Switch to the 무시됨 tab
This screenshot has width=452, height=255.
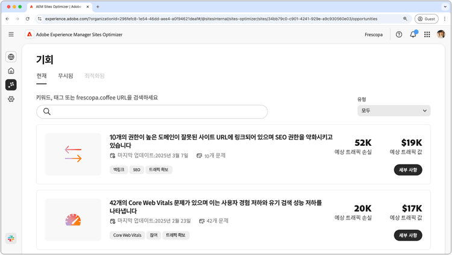coord(66,76)
